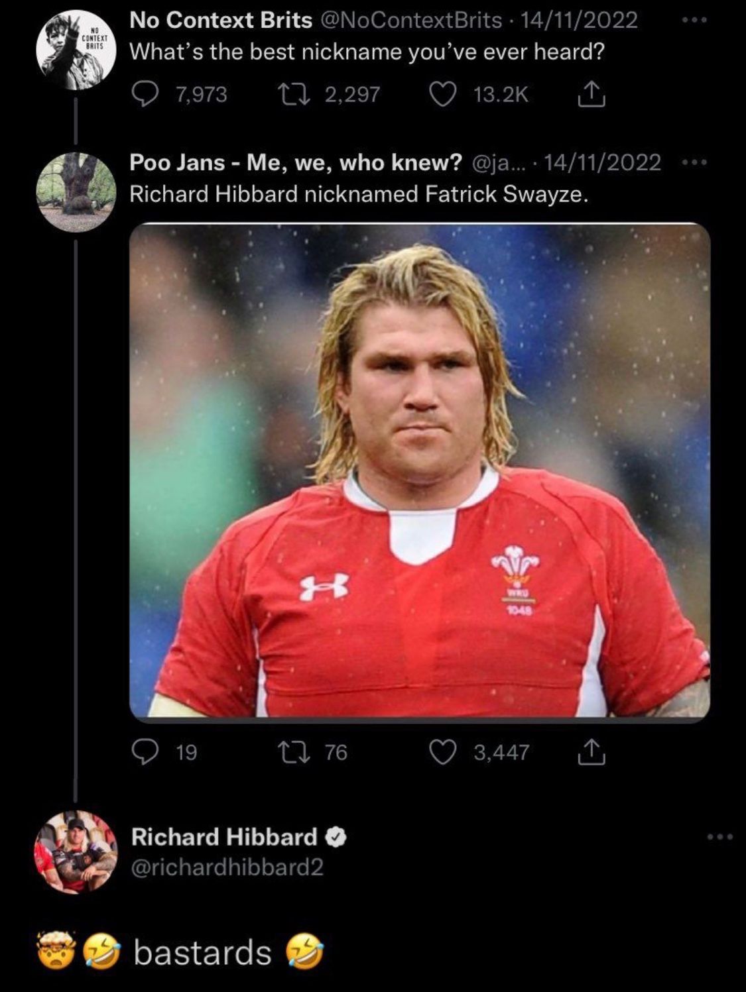
Task: Reply to the Fatrick Swayze tweet
Action: pos(143,752)
